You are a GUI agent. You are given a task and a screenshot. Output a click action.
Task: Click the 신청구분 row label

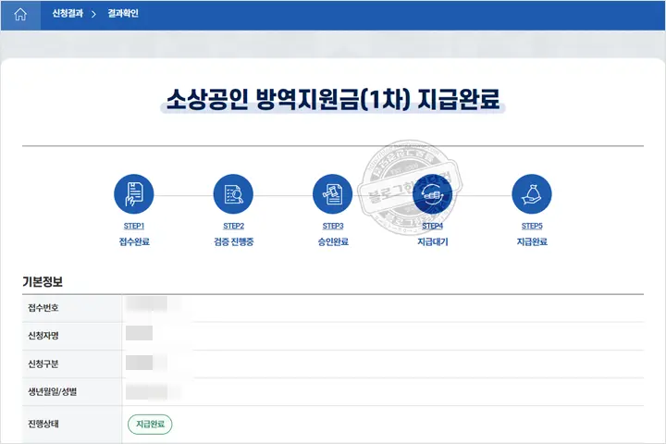[x=43, y=364]
